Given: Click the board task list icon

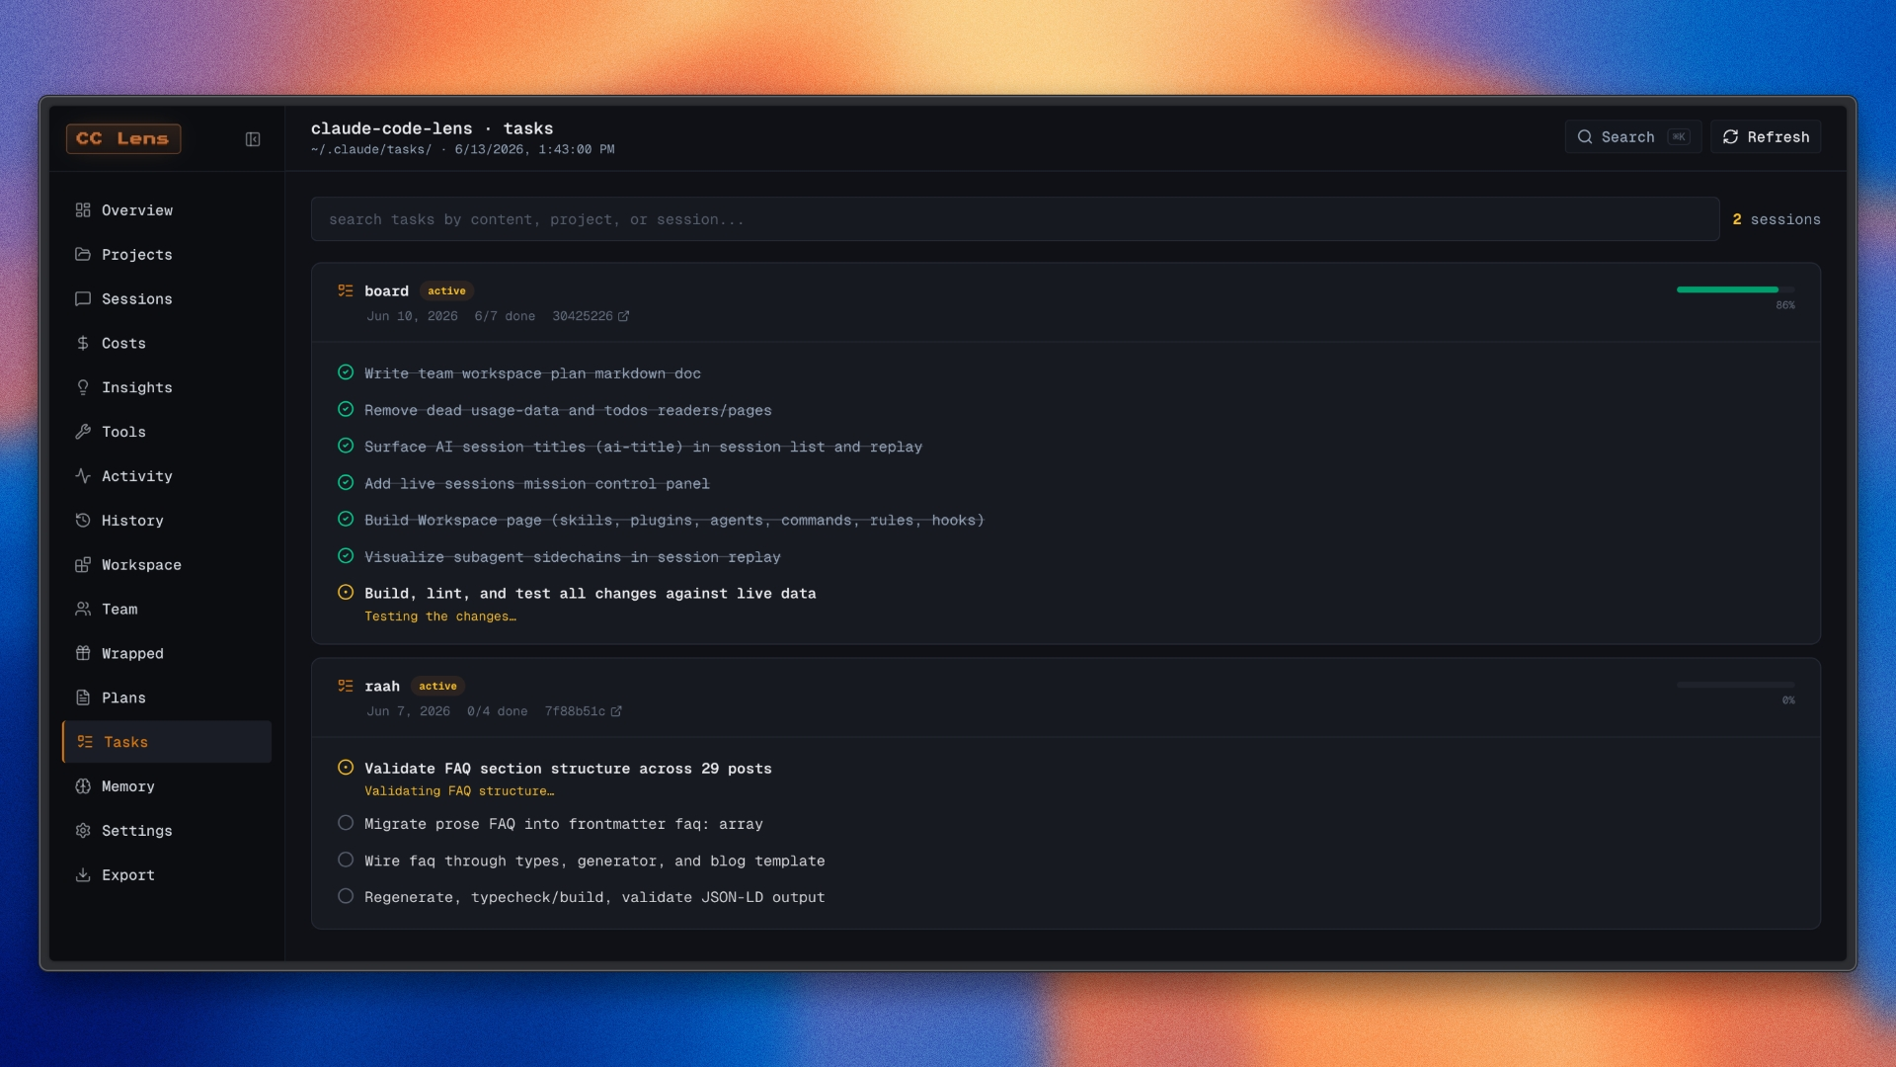Looking at the screenshot, I should pyautogui.click(x=346, y=290).
